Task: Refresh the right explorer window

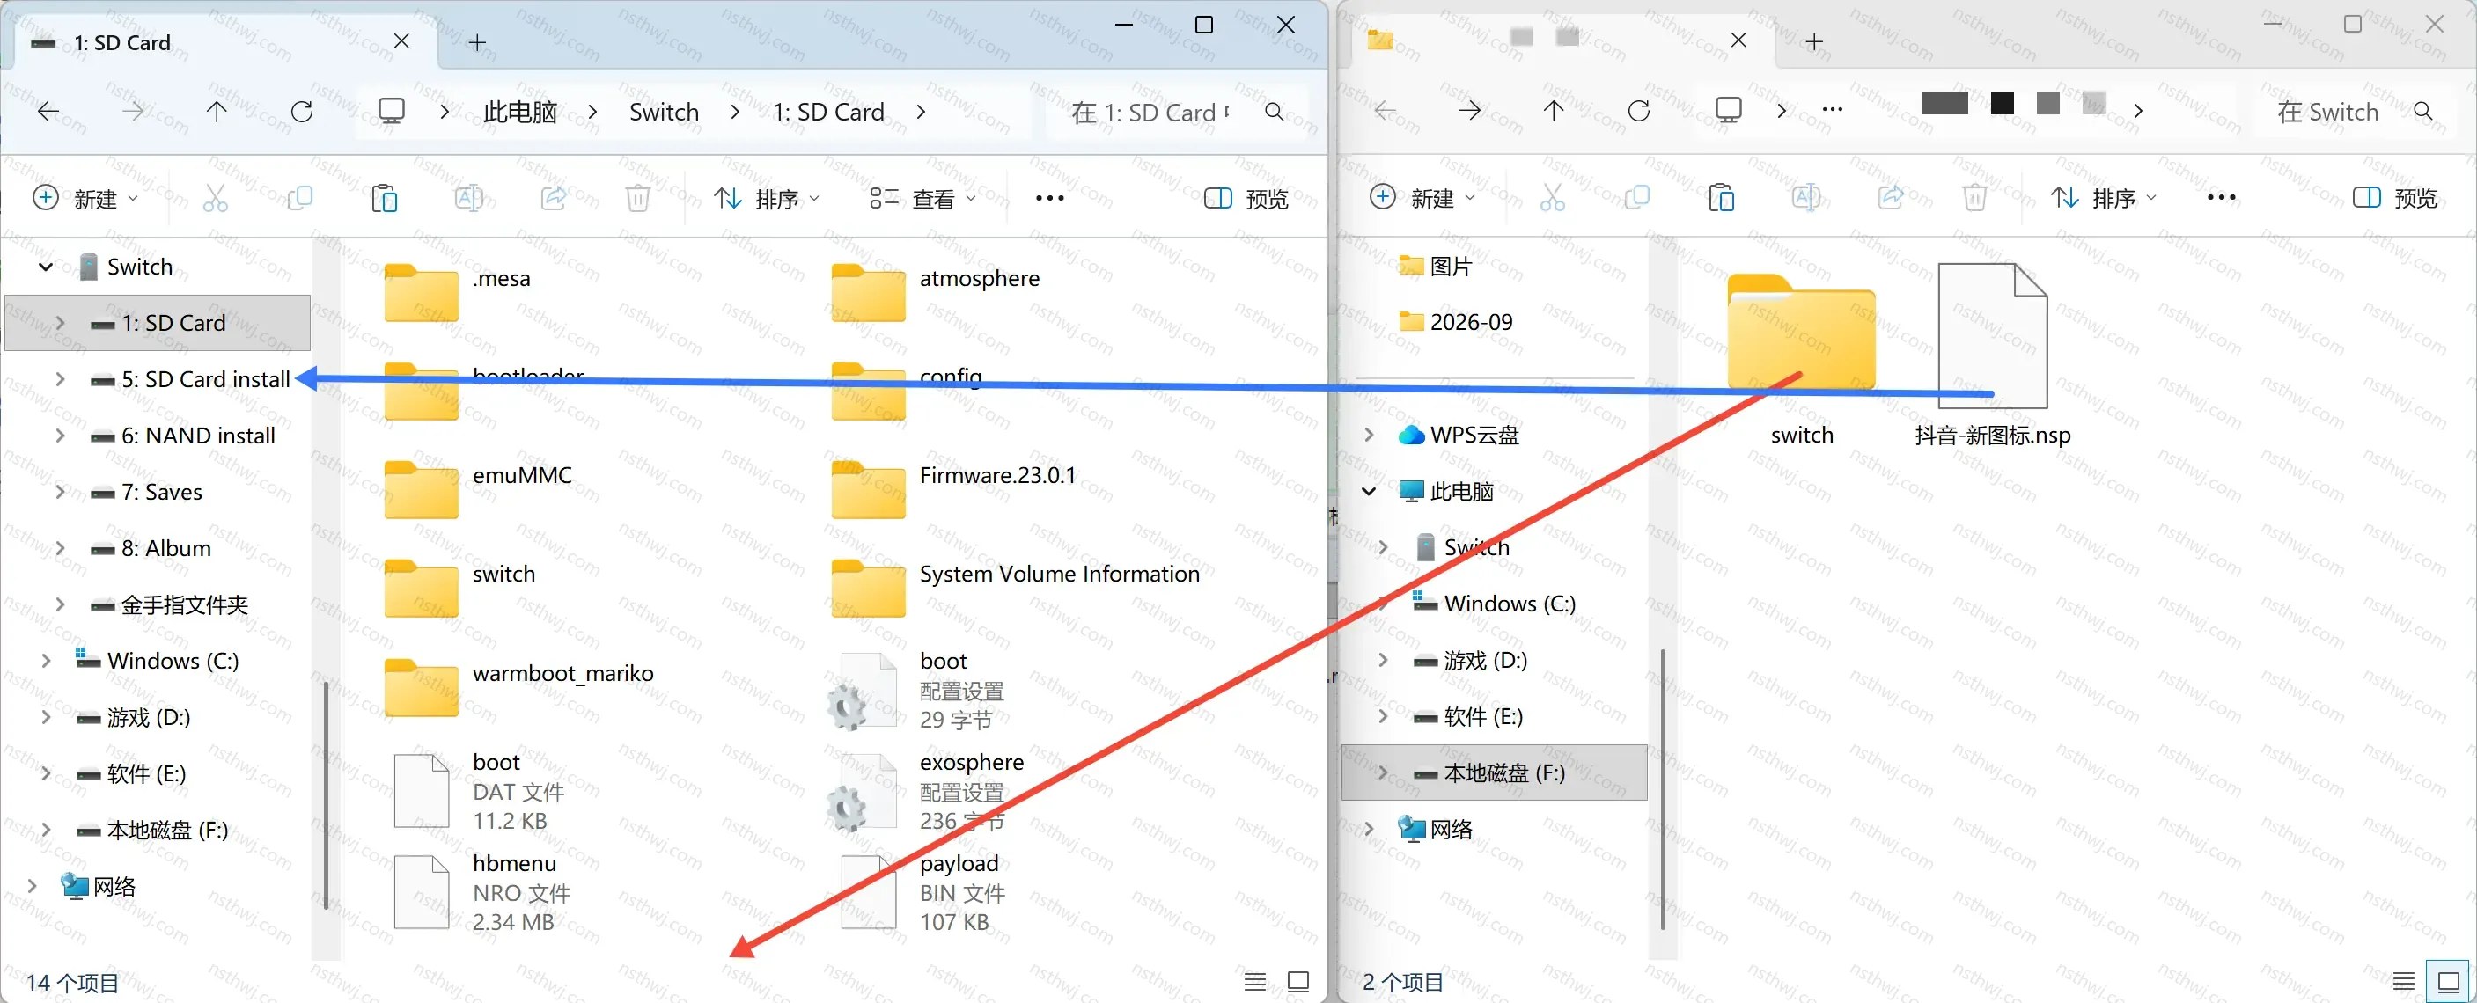Action: pos(1638,111)
